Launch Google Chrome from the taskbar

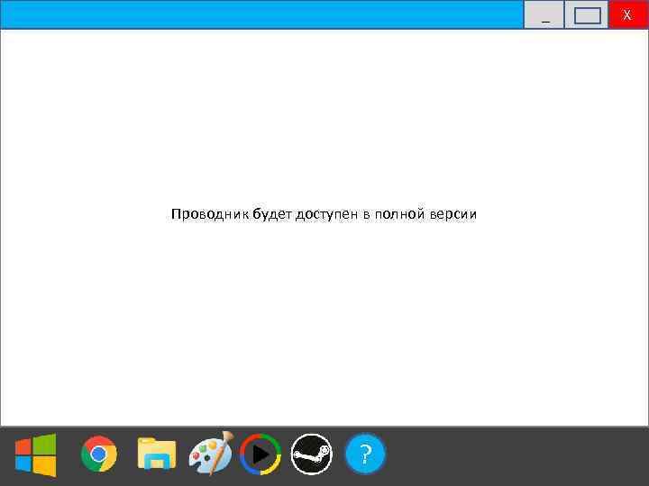99,454
